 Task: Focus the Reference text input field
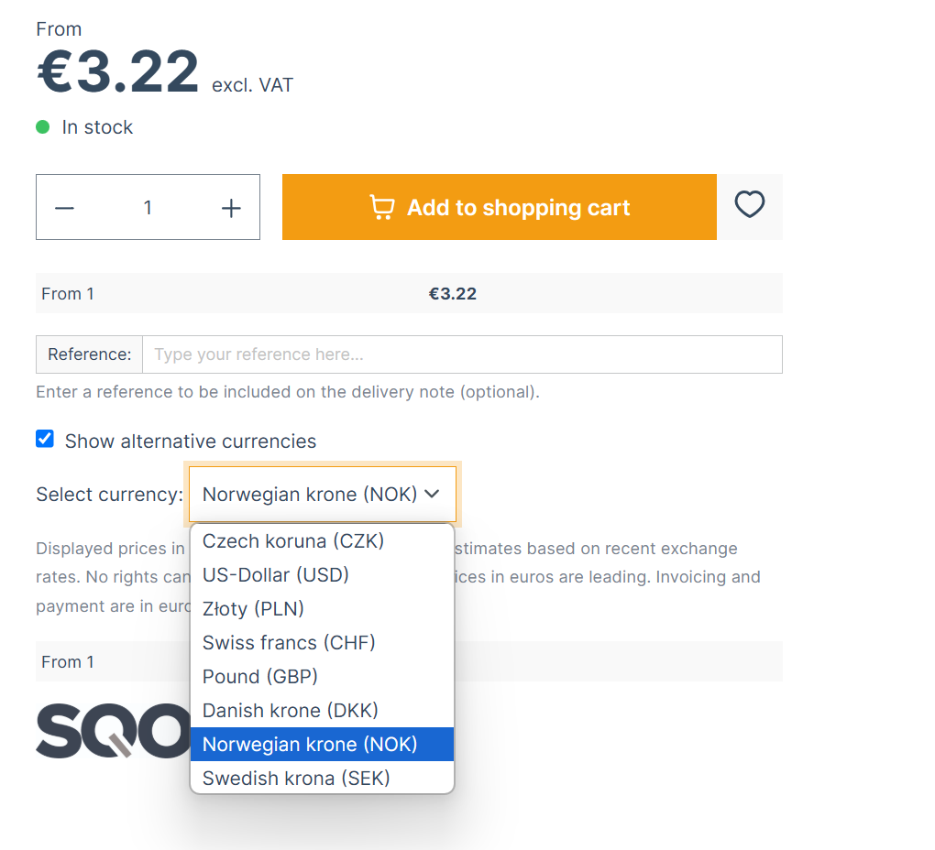462,354
